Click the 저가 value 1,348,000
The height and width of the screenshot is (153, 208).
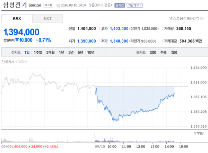(119, 41)
